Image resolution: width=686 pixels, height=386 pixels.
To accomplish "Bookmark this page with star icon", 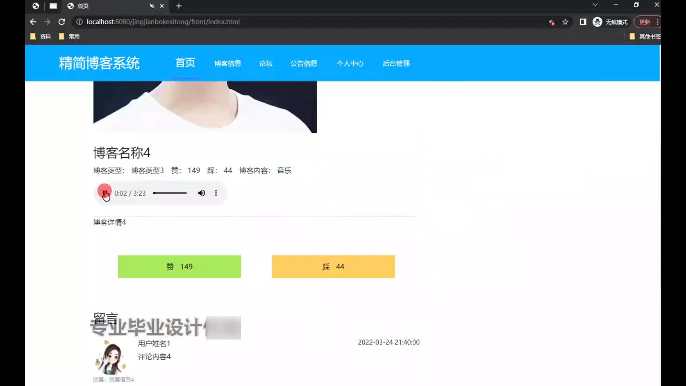I will 565,22.
